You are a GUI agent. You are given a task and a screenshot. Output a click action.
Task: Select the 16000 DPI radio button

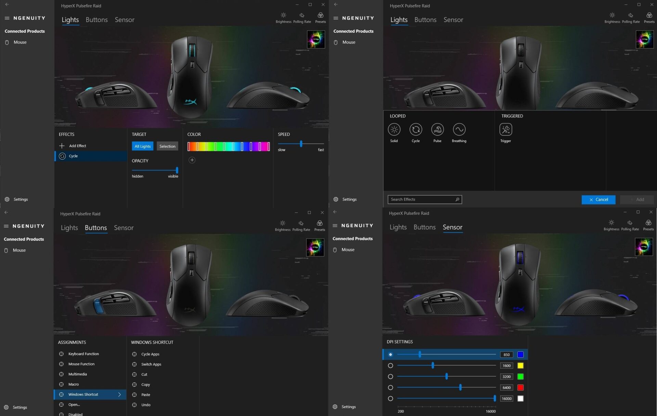coord(390,399)
